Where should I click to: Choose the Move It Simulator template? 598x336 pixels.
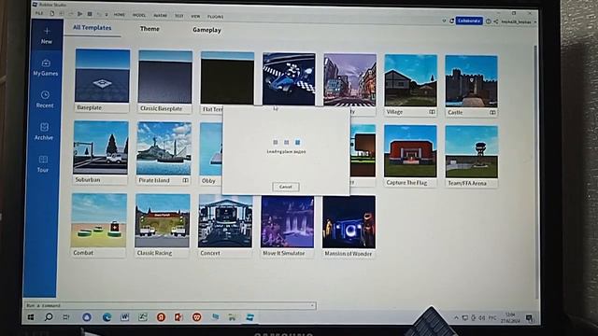pos(288,227)
